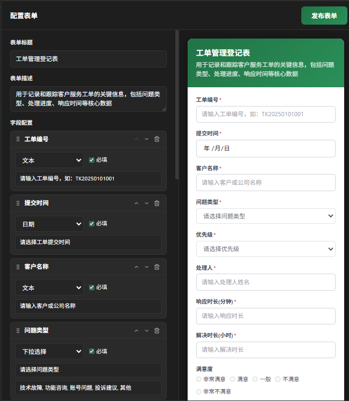349x401 pixels.
Task: Edit options list 技术故障, 功能咨询 input
Action: 88,388
